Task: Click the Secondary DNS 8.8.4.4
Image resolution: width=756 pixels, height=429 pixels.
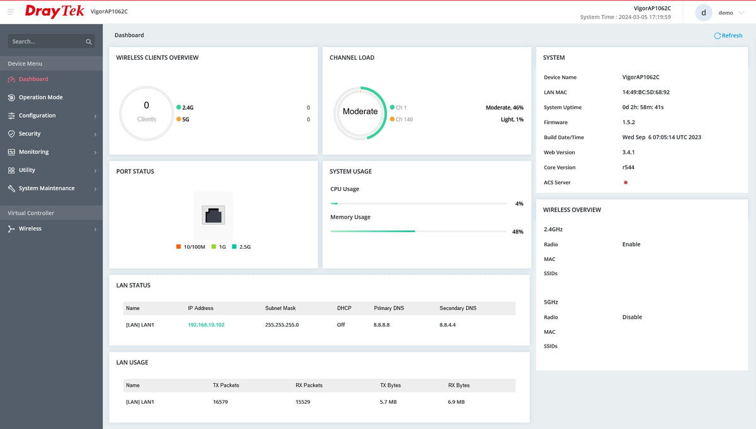Action: click(x=447, y=325)
